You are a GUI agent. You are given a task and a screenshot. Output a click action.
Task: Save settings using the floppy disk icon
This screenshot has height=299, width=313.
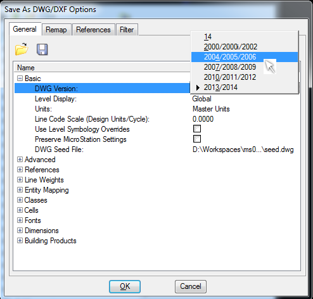point(42,49)
